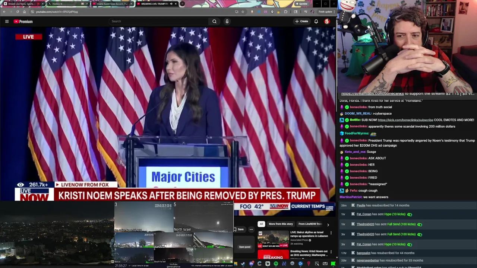
Task: Select the From LiveNOW chip
Action: coord(310,224)
